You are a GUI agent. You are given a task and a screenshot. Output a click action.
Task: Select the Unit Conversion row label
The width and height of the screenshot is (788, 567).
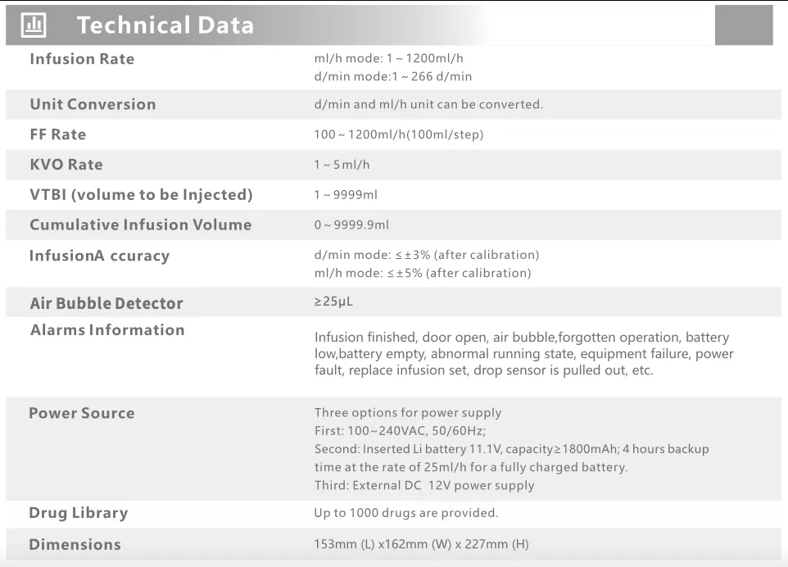pyautogui.click(x=93, y=104)
